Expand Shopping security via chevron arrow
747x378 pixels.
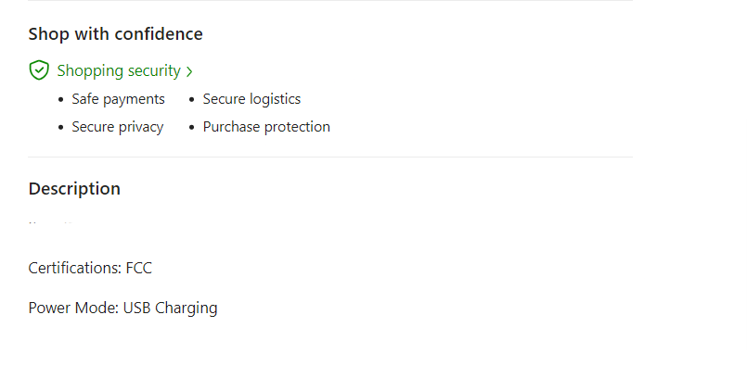point(189,71)
